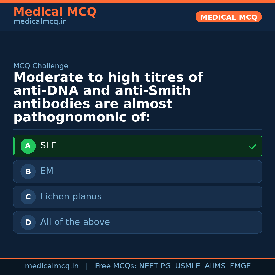The image size is (275, 275).
Task: Choose the EM answer text
Action: (47, 171)
